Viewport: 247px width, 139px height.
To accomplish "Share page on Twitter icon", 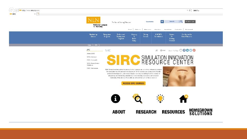I will [x=191, y=50].
